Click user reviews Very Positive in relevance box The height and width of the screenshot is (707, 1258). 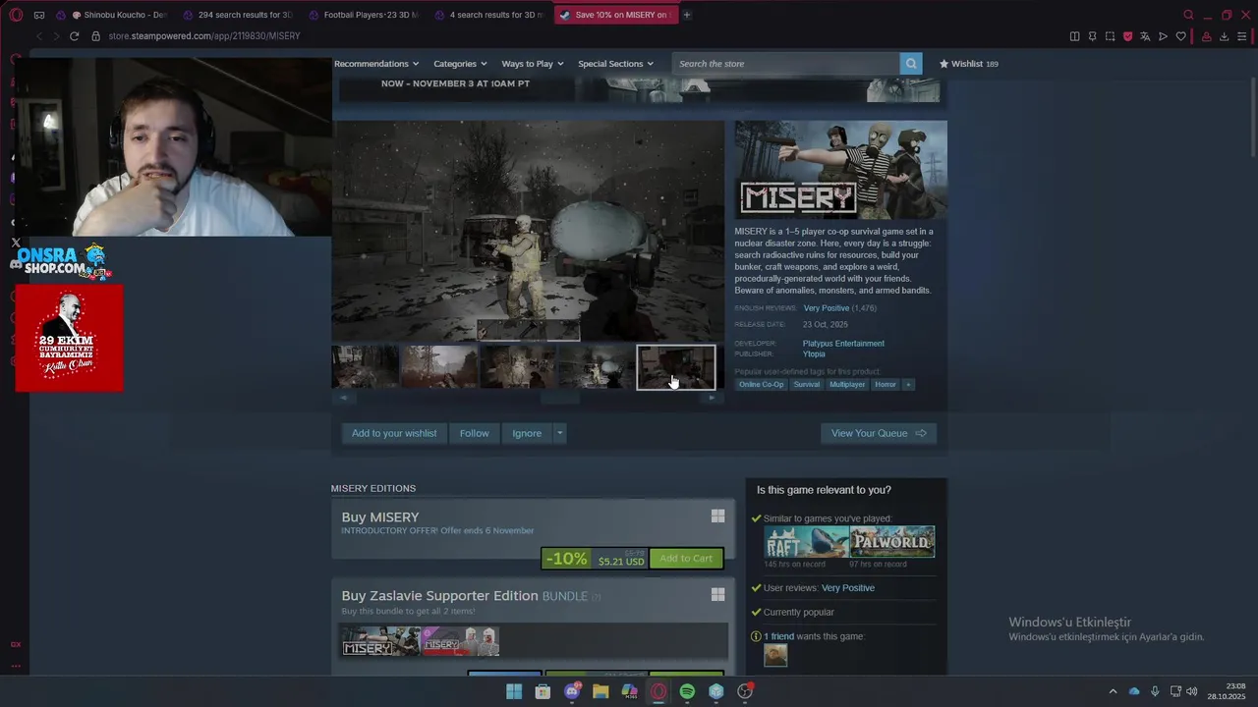(848, 588)
